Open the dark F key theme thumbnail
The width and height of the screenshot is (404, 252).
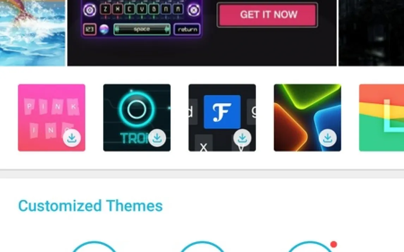pos(222,118)
